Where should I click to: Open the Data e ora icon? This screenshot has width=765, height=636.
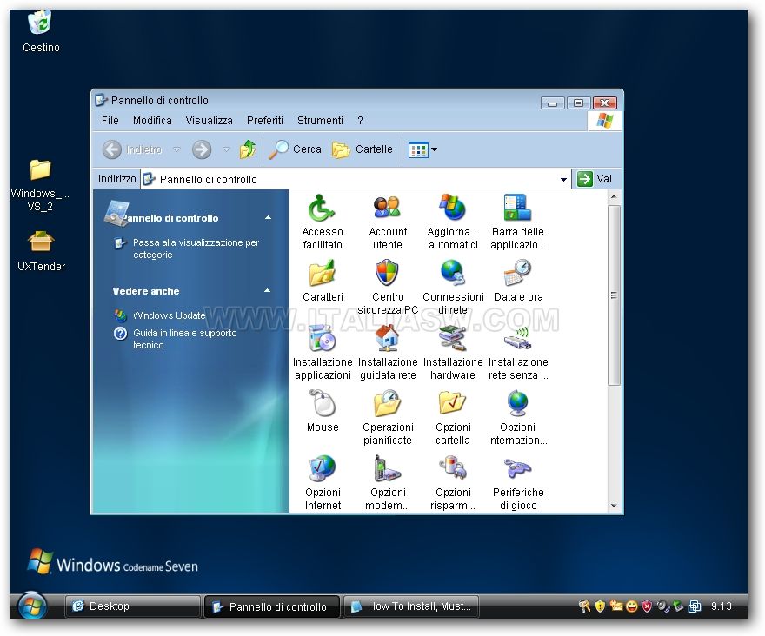pyautogui.click(x=518, y=274)
